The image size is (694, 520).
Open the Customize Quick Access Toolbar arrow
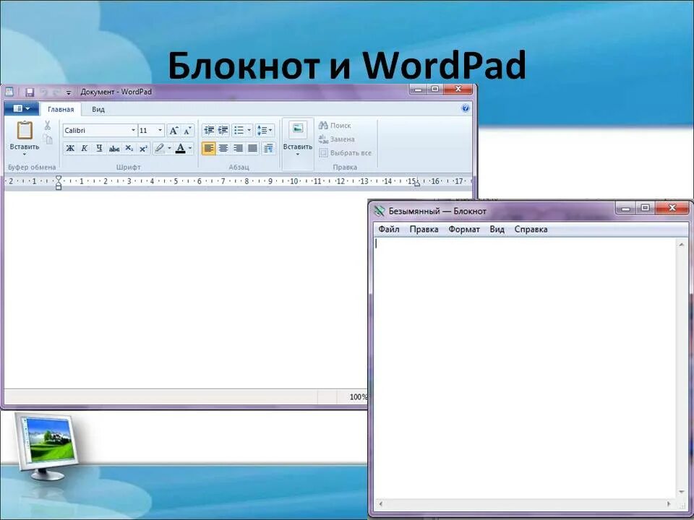[x=69, y=92]
